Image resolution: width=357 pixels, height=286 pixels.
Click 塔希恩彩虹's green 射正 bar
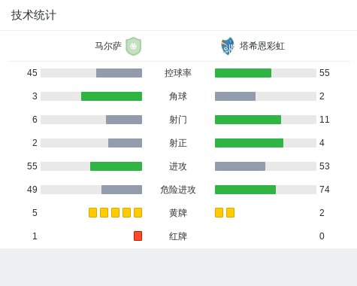coord(249,143)
